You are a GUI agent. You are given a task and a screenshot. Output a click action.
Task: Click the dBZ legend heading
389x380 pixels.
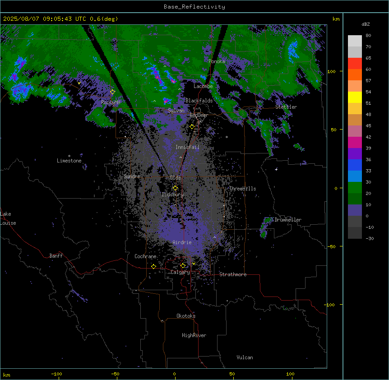(366, 24)
